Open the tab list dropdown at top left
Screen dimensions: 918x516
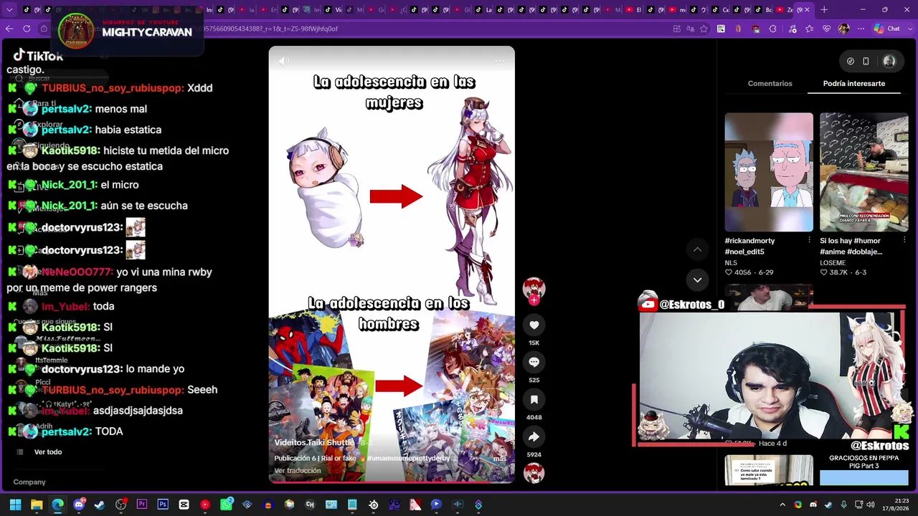(9, 10)
